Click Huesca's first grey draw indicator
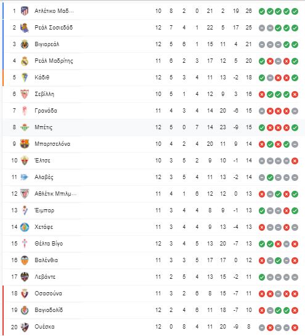 [262, 327]
